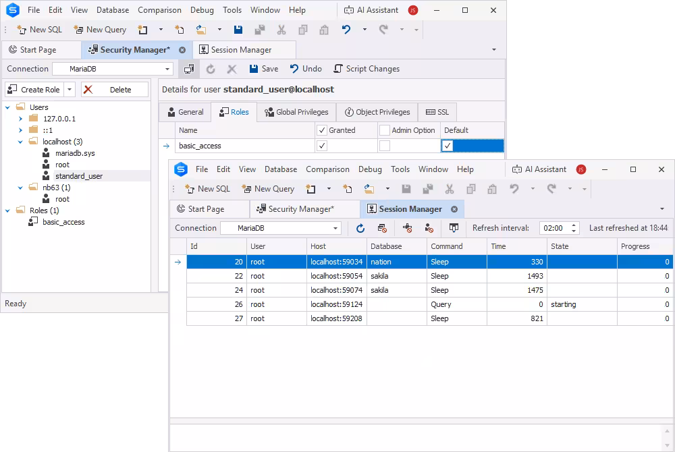Open the tab list dropdown in the Session Manager window
The width and height of the screenshot is (675, 452).
662,209
